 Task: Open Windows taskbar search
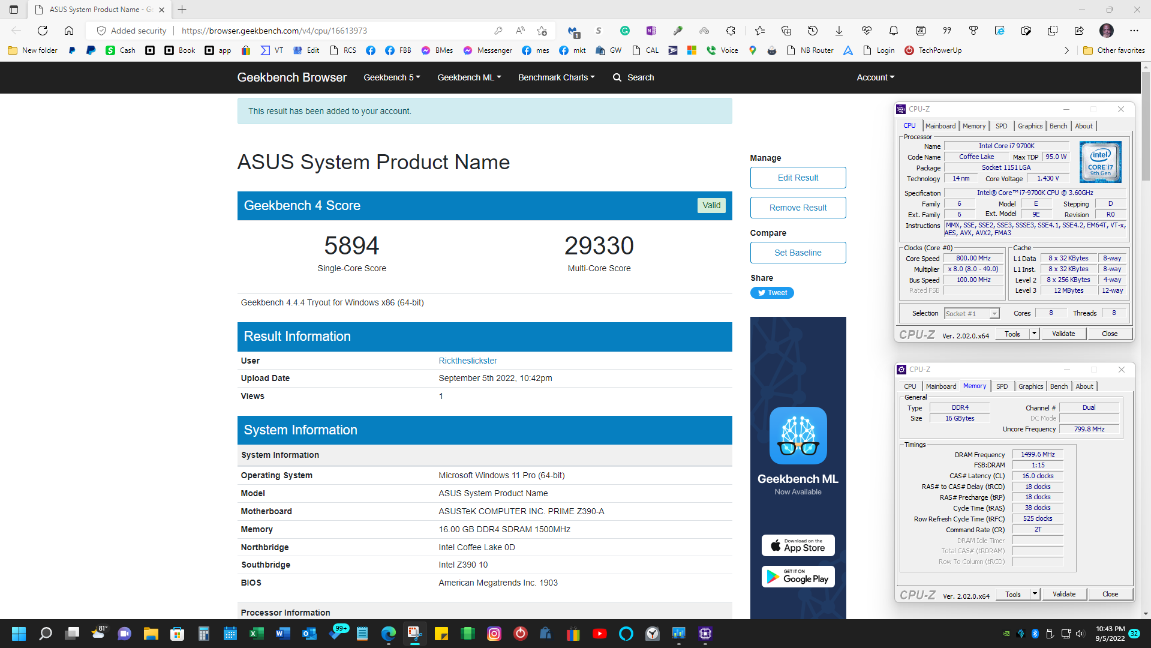click(x=46, y=634)
